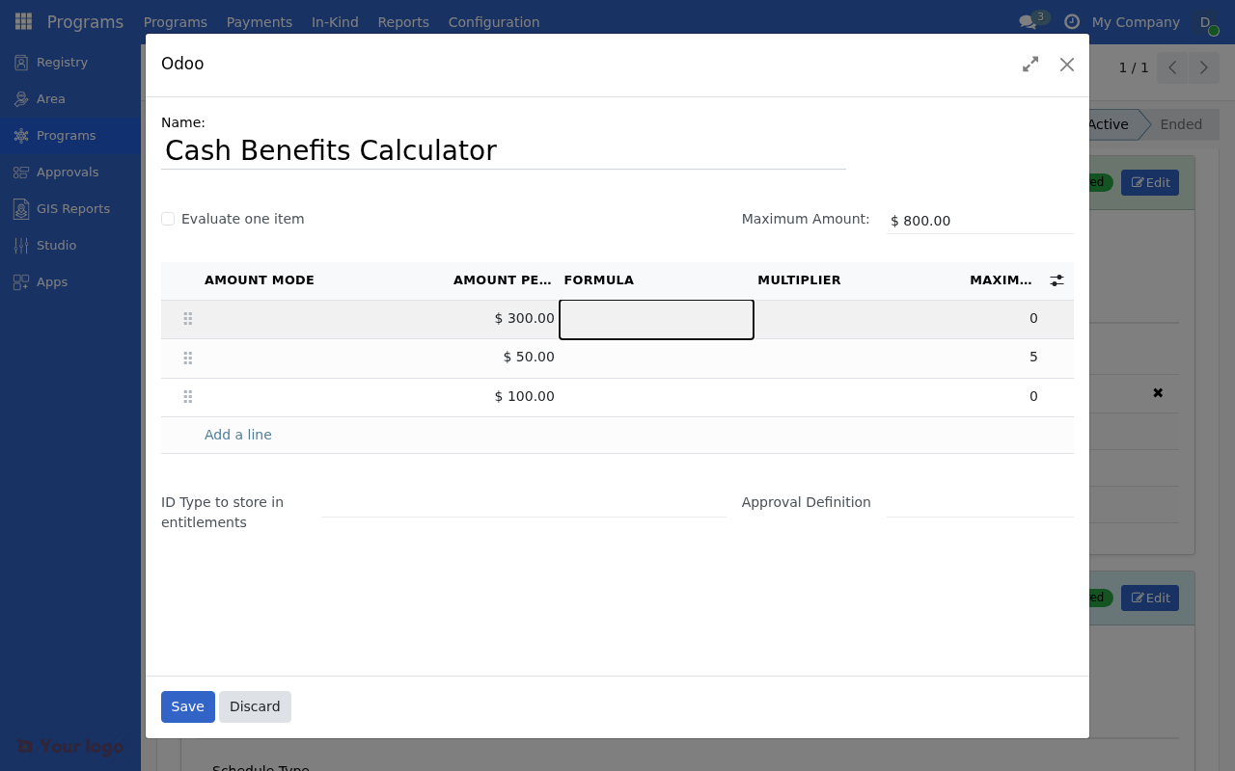Open Studio from the sidebar
The width and height of the screenshot is (1235, 771).
point(55,245)
